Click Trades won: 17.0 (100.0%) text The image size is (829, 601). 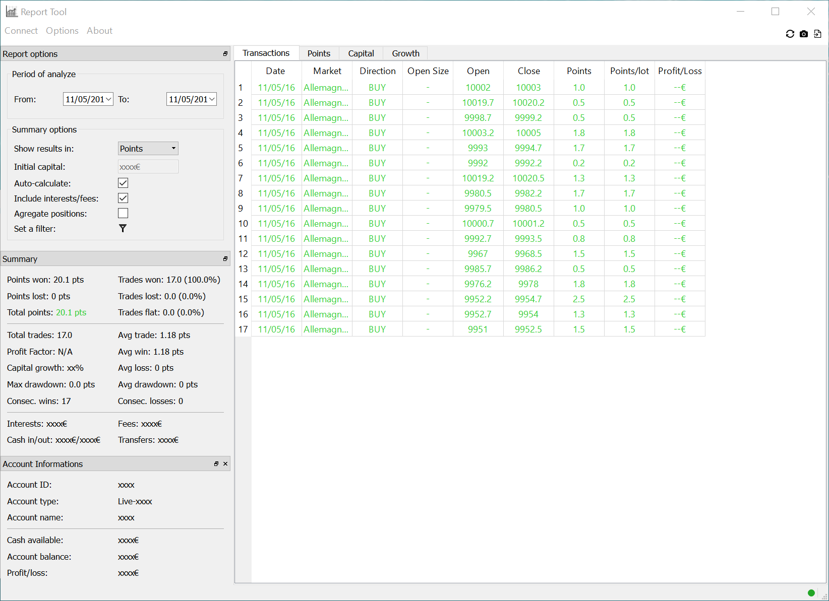[x=169, y=280]
